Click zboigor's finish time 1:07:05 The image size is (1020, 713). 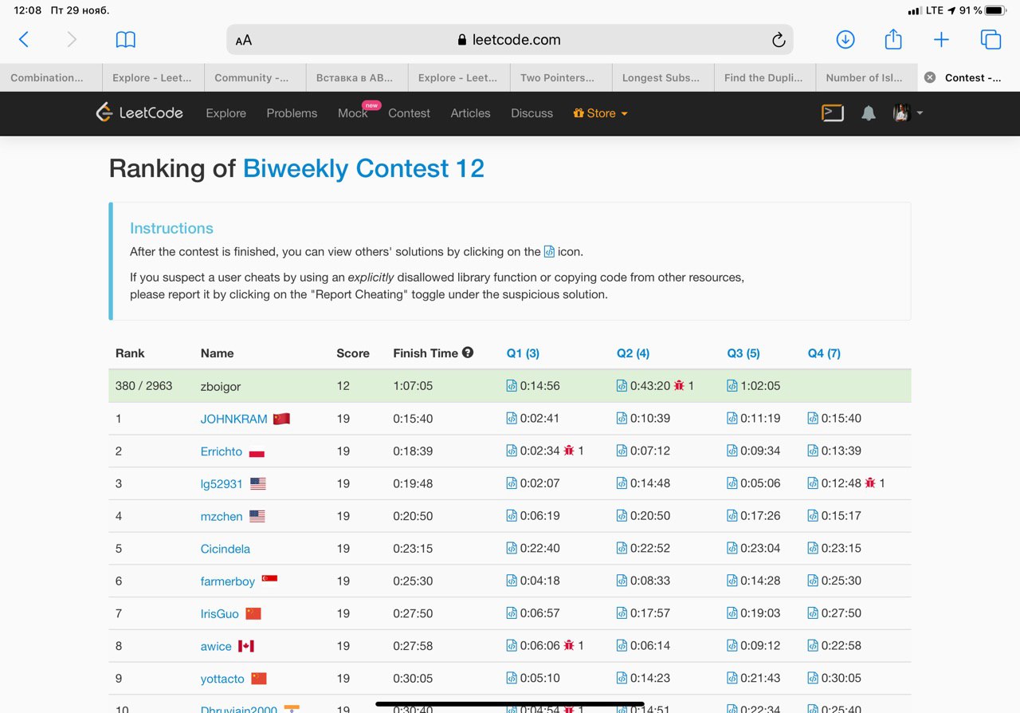click(x=413, y=386)
